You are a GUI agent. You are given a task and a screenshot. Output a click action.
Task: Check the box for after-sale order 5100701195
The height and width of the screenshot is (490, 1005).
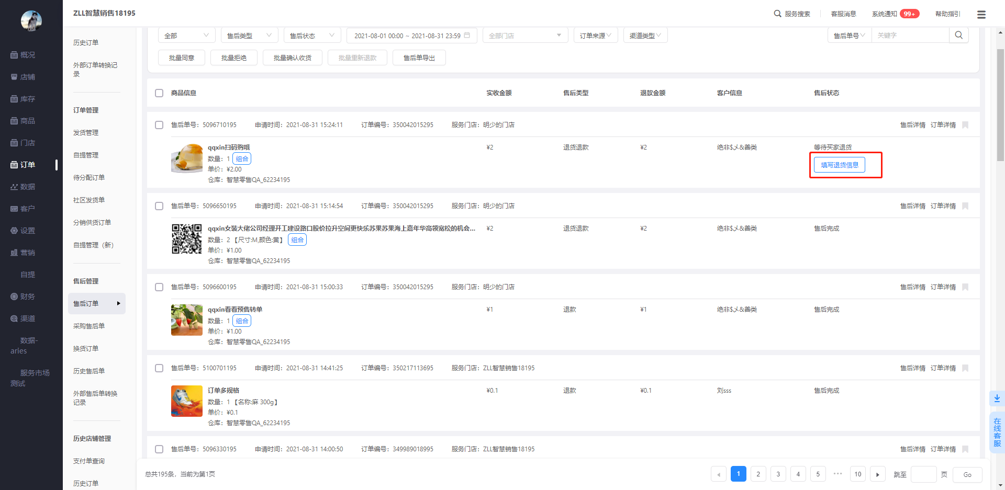[159, 368]
